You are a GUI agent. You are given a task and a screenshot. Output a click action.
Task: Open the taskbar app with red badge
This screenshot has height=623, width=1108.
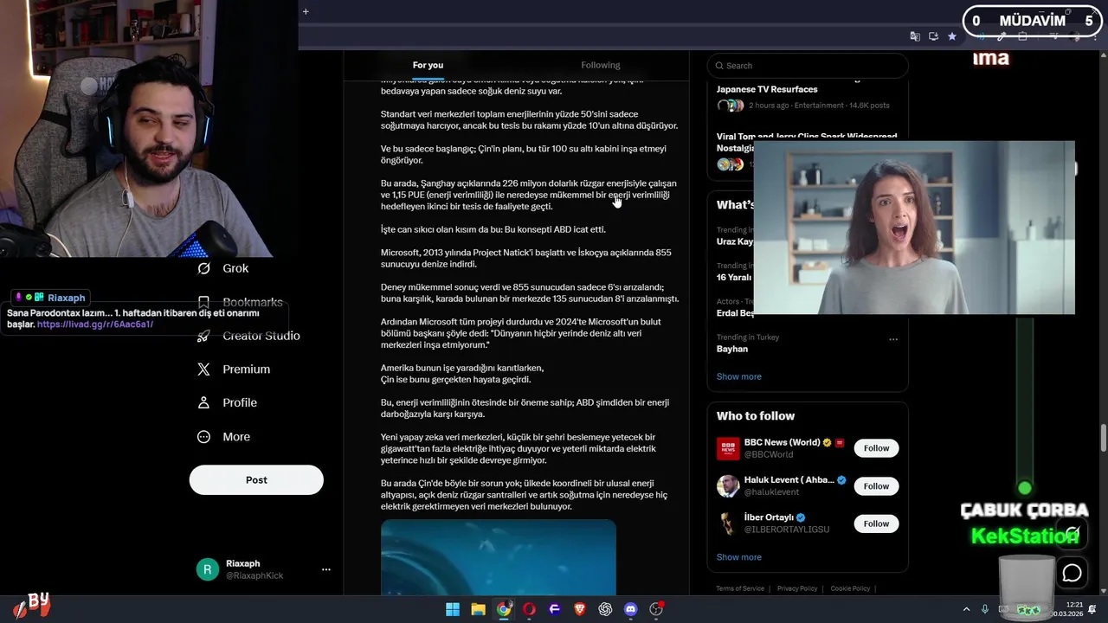click(656, 609)
